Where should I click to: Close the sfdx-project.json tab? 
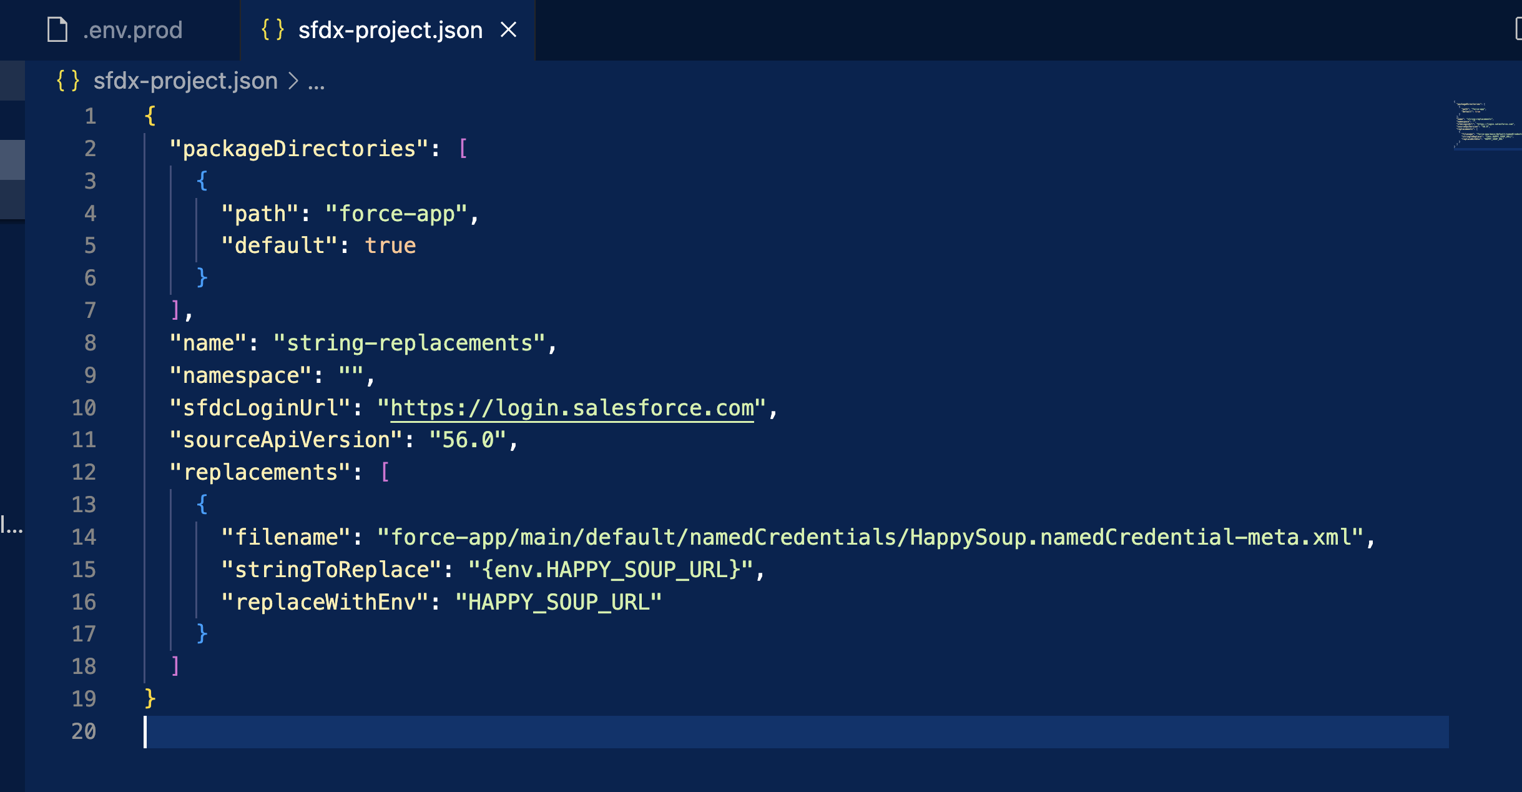tap(509, 29)
